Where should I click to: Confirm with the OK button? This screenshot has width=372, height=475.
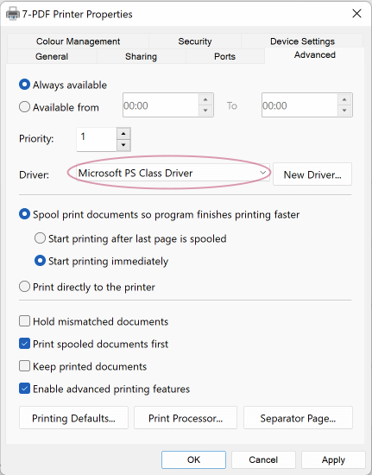click(x=193, y=459)
